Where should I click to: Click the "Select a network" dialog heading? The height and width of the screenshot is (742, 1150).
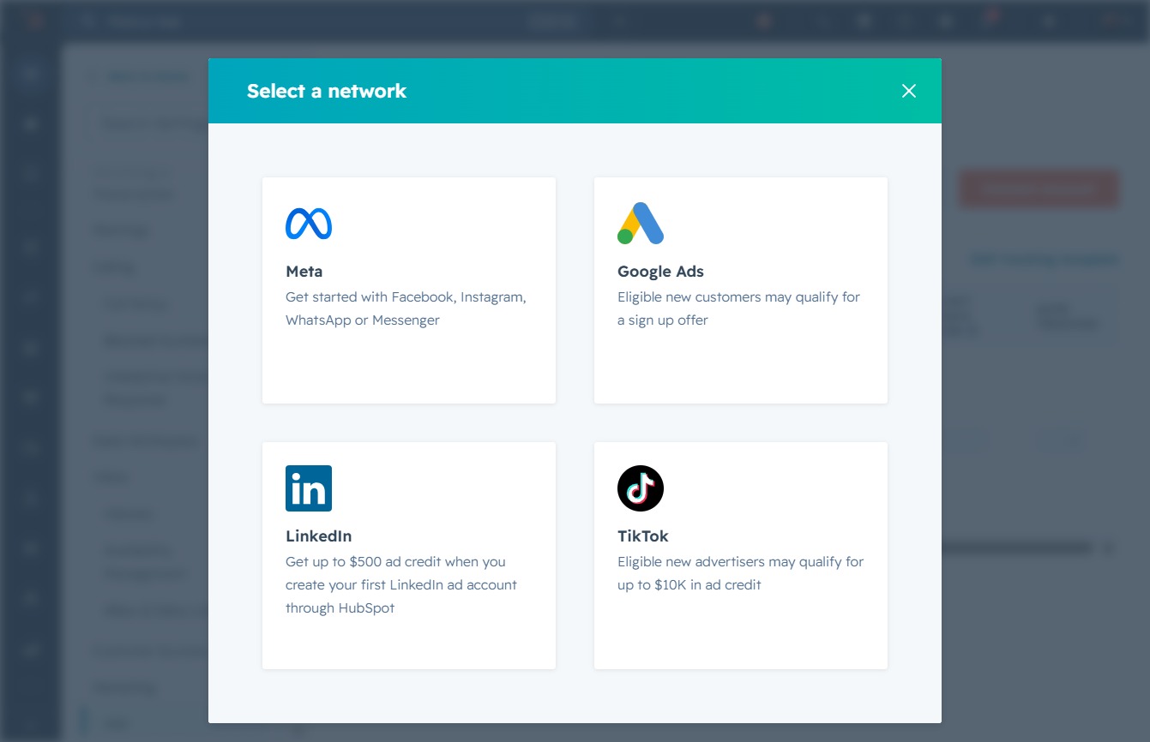327,91
